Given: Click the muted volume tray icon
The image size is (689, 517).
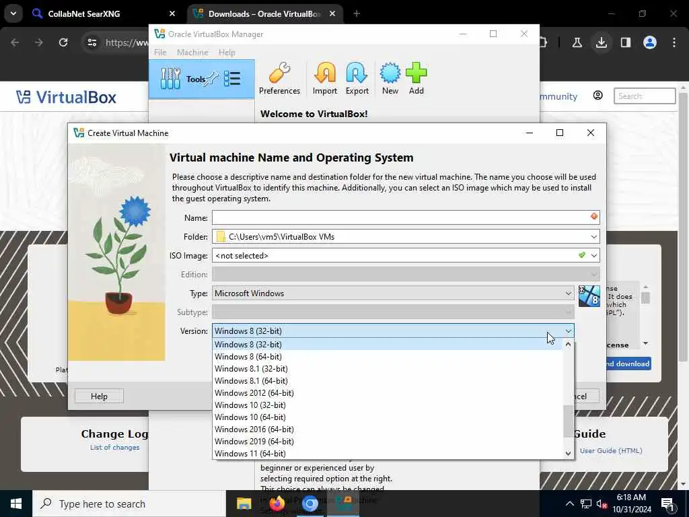Looking at the screenshot, I should click(x=602, y=504).
